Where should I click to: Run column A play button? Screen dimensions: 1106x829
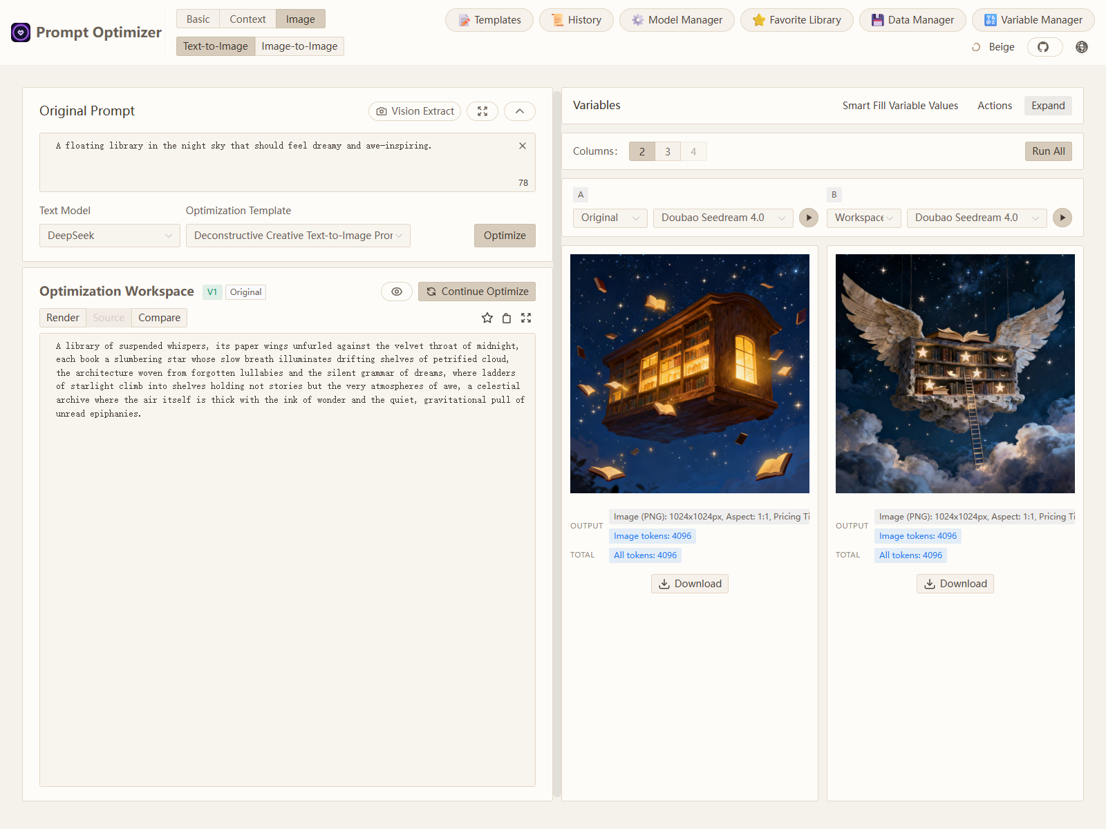(x=808, y=218)
